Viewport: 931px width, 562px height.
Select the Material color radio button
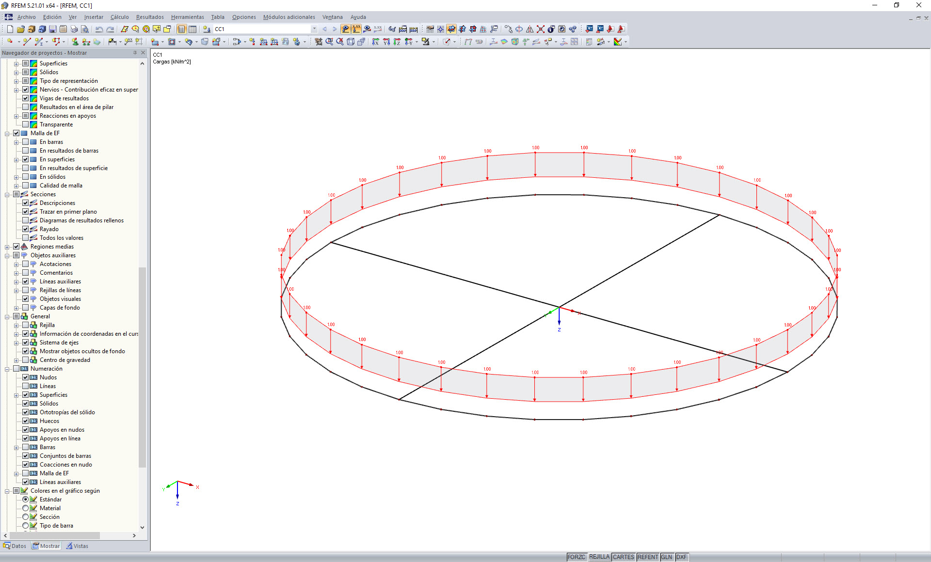[26, 508]
